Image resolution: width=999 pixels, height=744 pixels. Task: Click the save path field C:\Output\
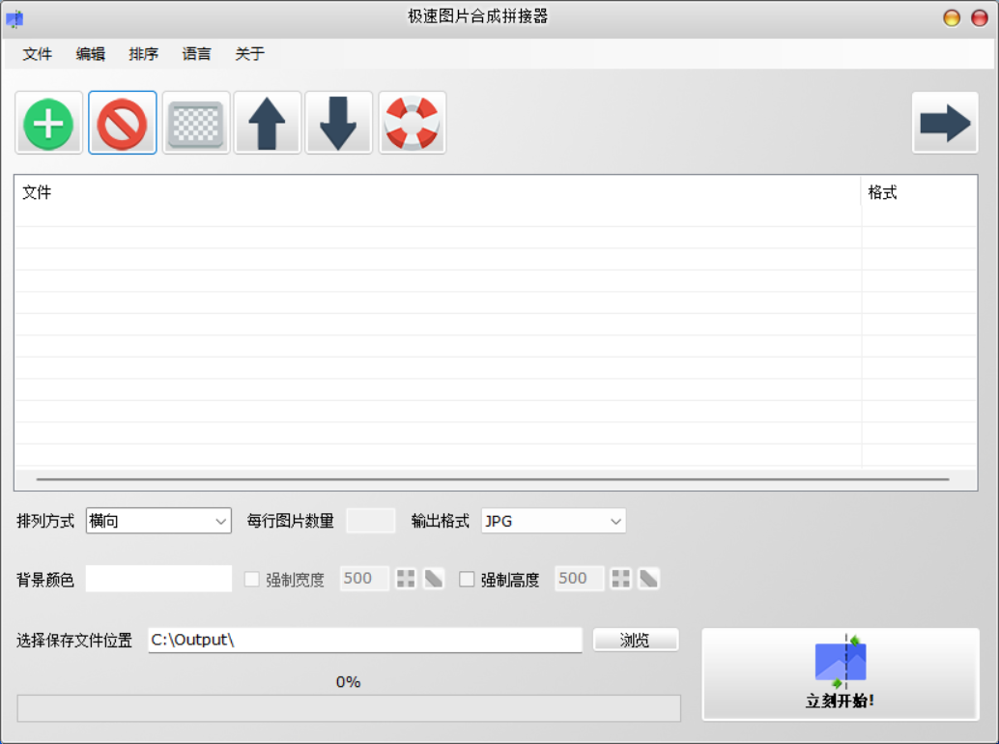(x=365, y=641)
